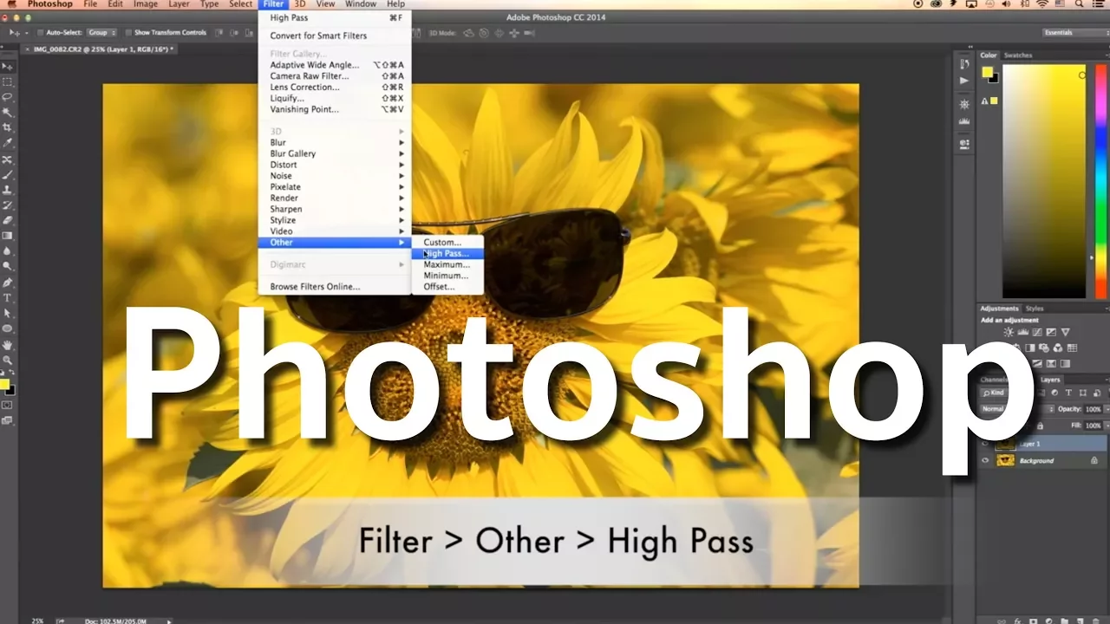
Task: Click the Opacity 100% field
Action: pyautogui.click(x=1093, y=409)
